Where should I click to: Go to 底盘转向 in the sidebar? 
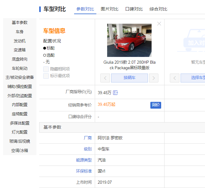(x=20, y=59)
